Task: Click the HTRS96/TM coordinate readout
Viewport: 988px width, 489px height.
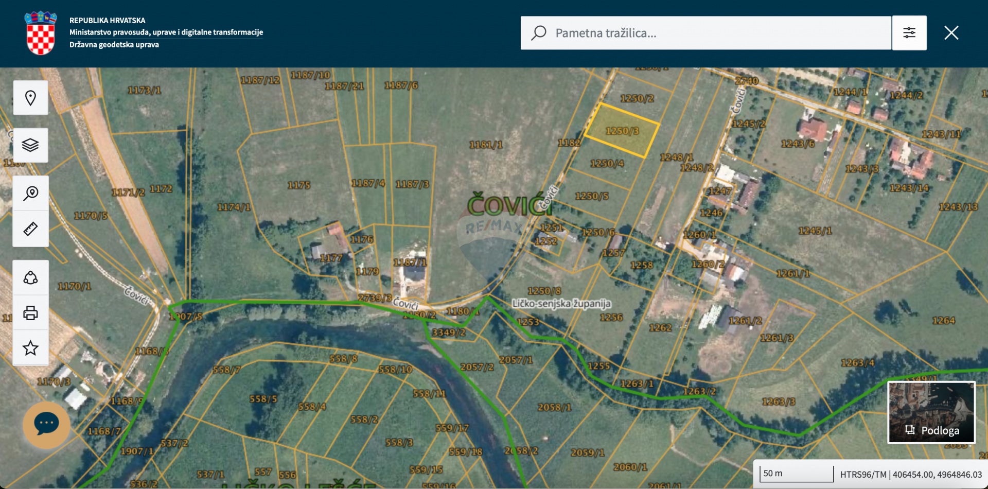Action: tap(911, 474)
